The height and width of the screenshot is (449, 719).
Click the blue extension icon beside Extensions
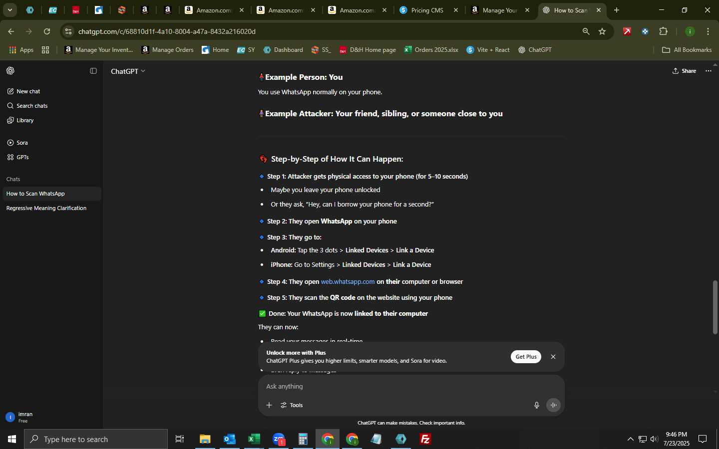tap(645, 31)
